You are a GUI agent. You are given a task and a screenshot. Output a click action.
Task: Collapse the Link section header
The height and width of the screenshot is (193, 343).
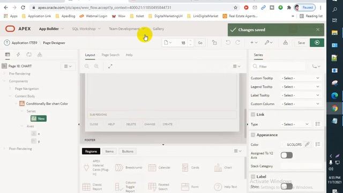click(x=253, y=114)
